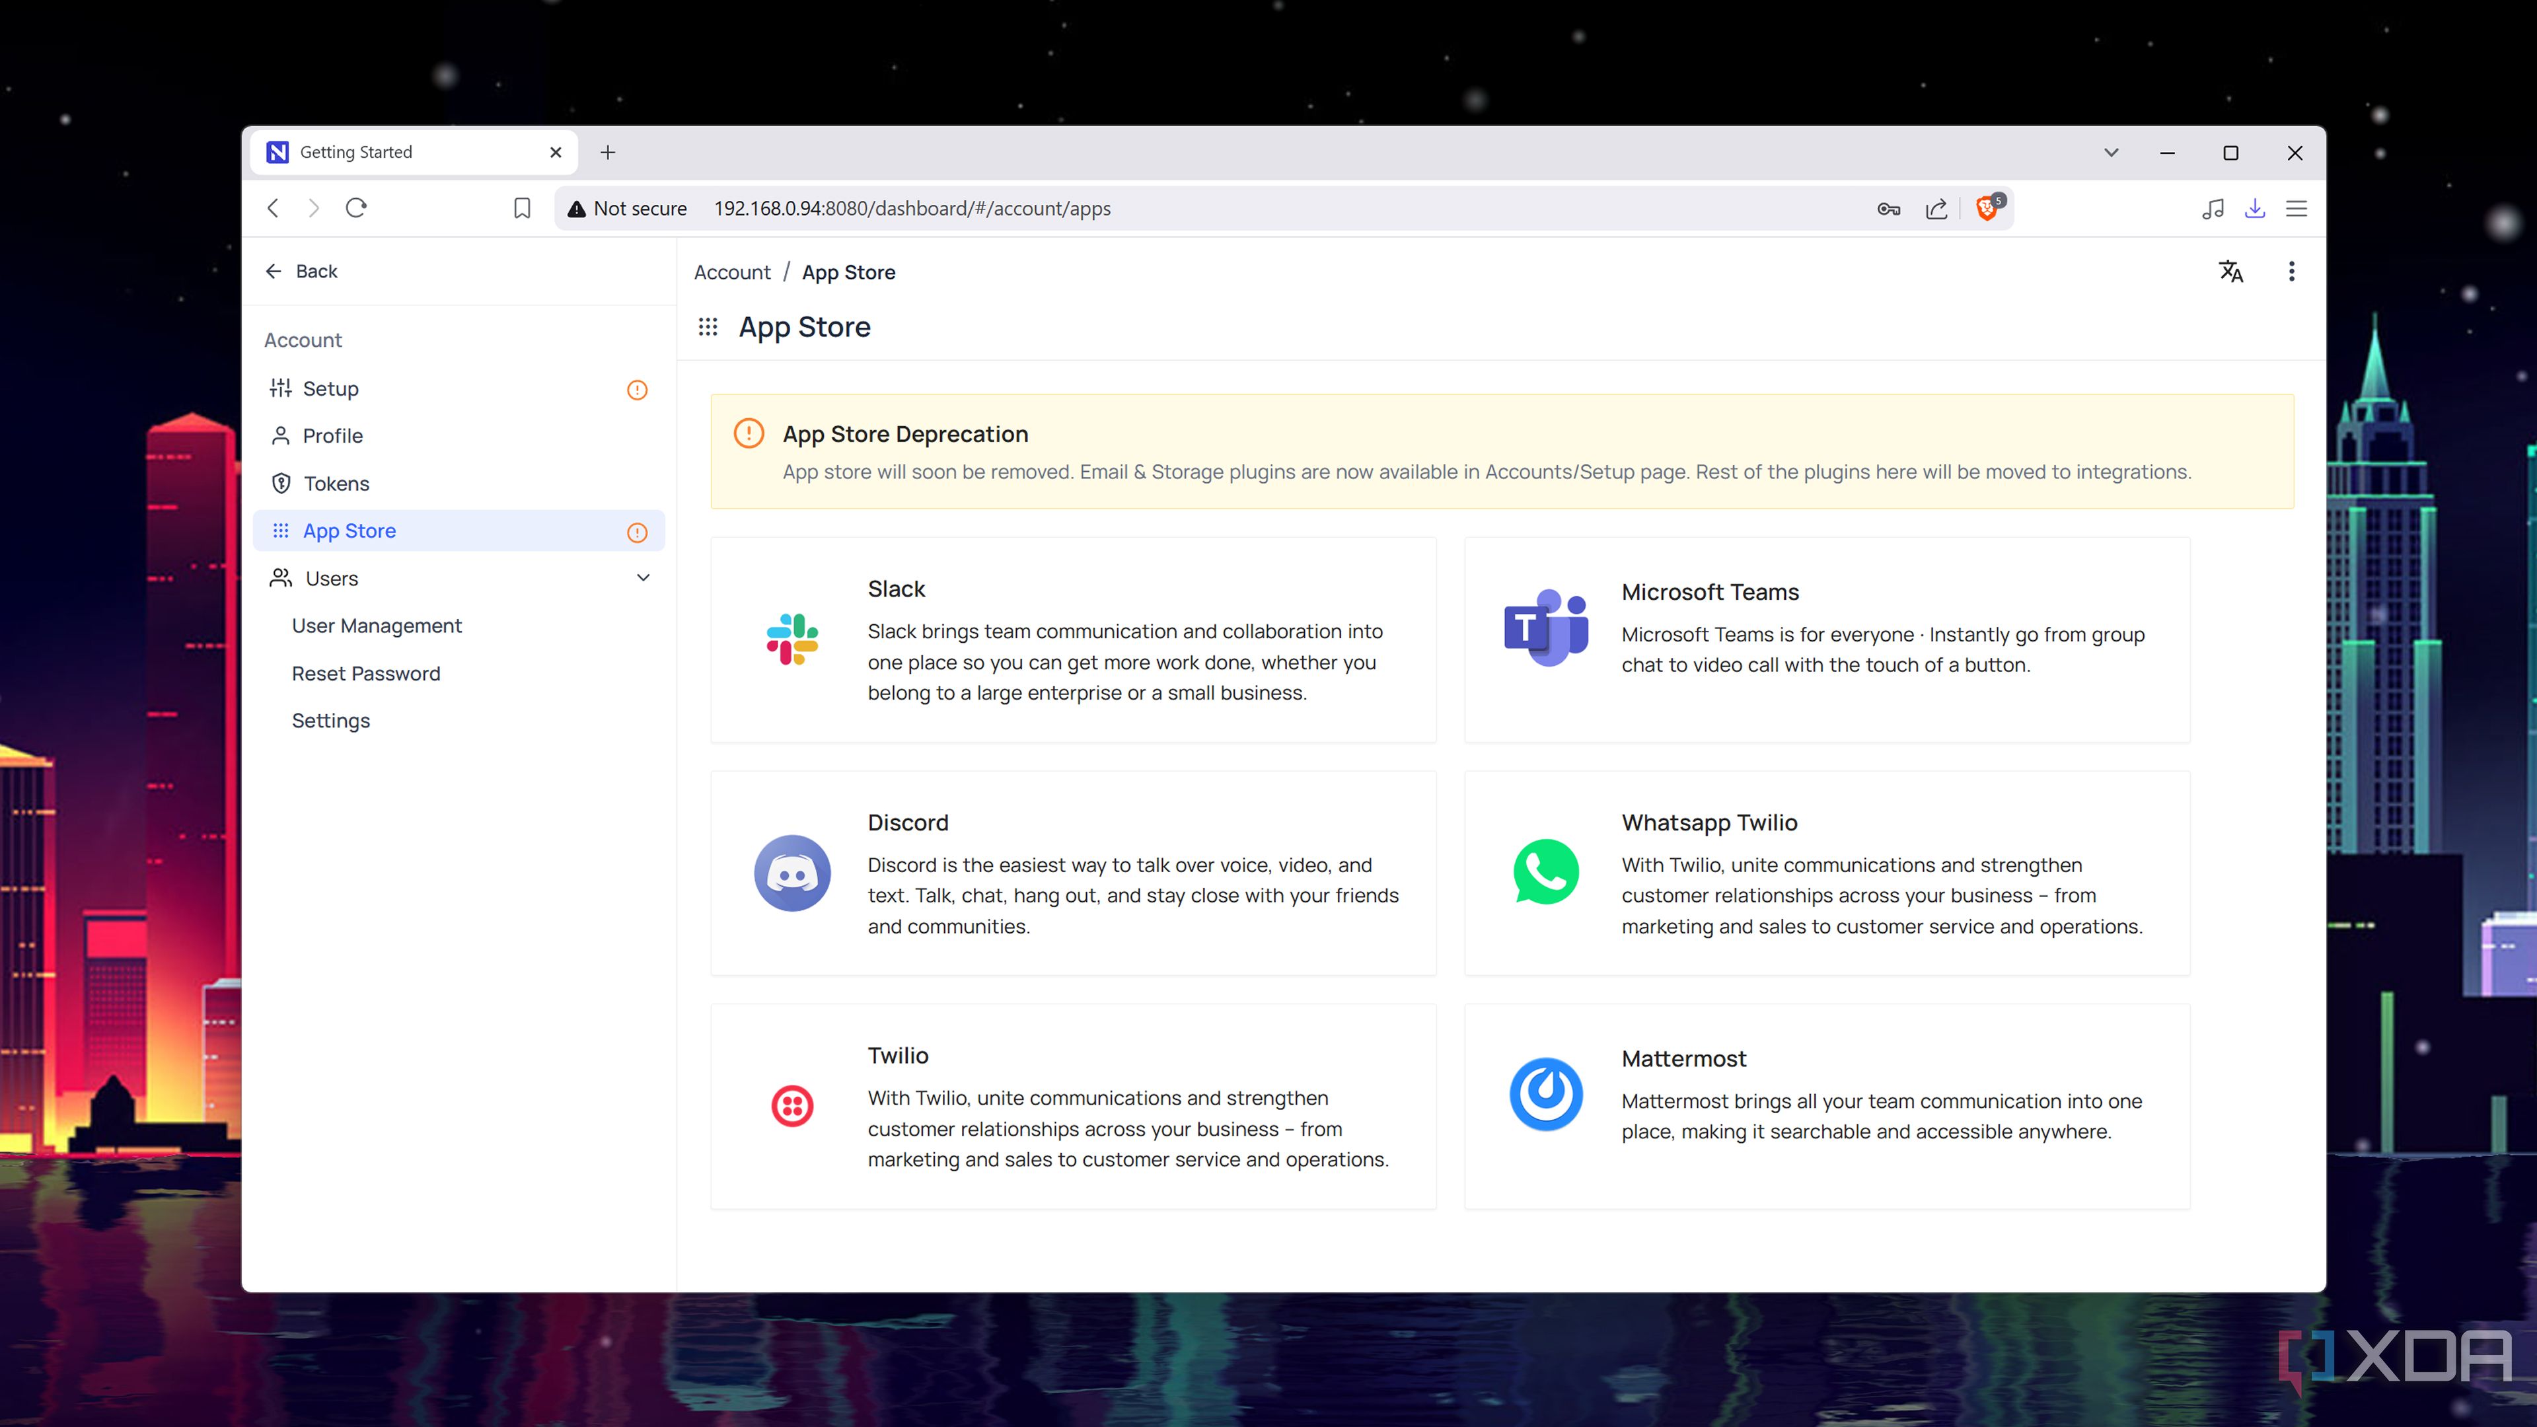Open the three-dot more options menu
The width and height of the screenshot is (2537, 1427).
(x=2292, y=272)
